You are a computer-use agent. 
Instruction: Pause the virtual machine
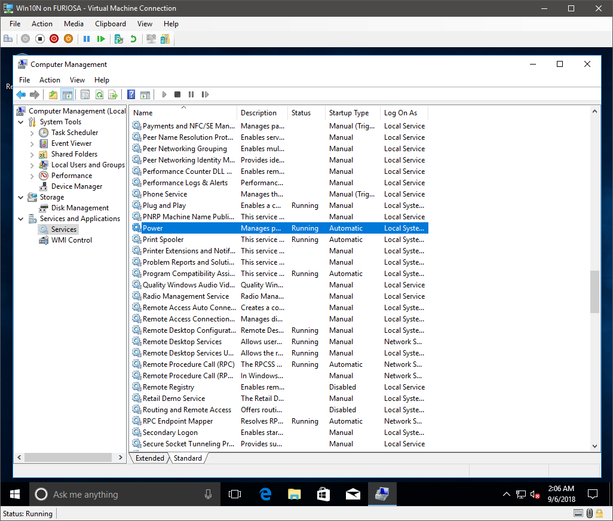click(x=87, y=39)
